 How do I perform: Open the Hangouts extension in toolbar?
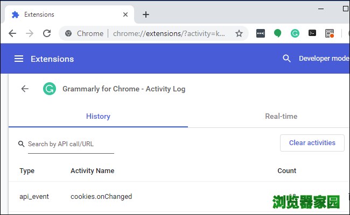click(278, 33)
